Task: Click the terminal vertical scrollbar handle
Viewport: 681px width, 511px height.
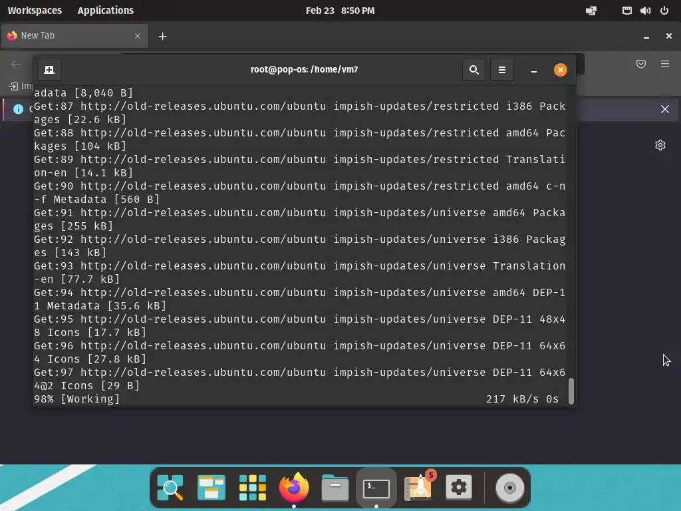Action: 571,391
